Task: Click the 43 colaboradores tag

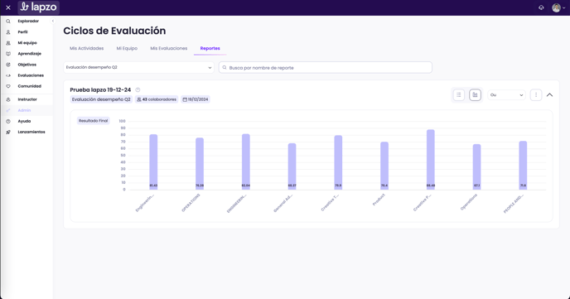Action: pyautogui.click(x=157, y=99)
